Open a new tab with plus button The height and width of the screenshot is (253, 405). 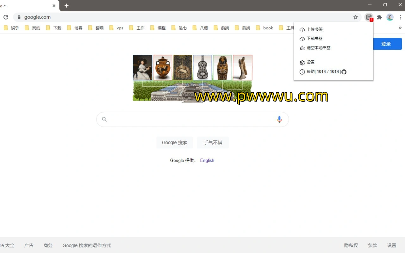click(66, 6)
